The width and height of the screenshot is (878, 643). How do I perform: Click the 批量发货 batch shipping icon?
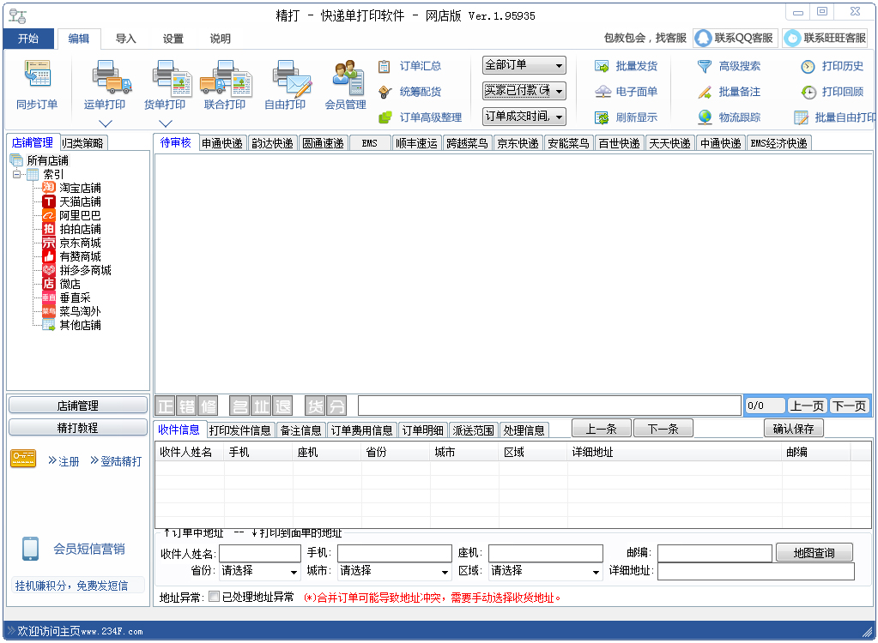coord(602,66)
